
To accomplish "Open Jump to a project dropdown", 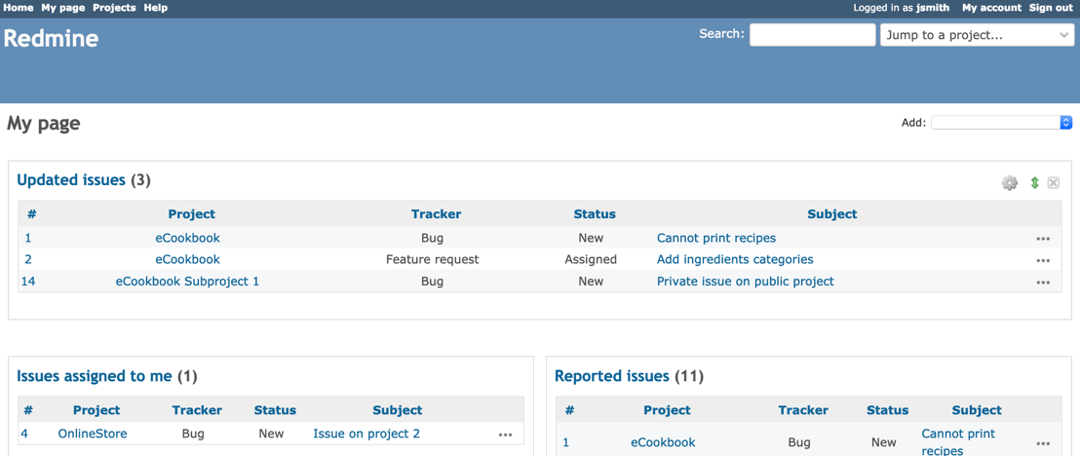I will [977, 35].
